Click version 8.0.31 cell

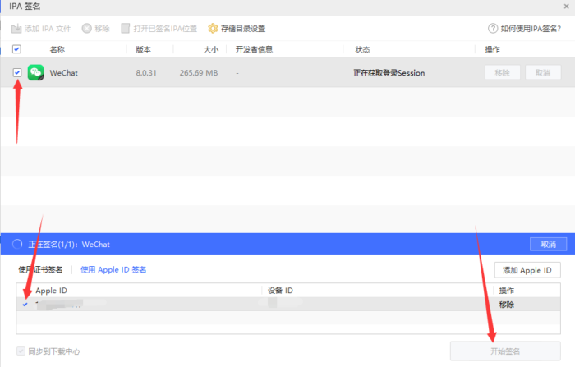146,73
